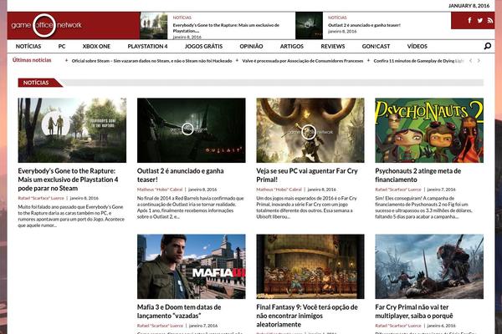
Task: Open the RSS feed icon
Action: (x=490, y=20)
